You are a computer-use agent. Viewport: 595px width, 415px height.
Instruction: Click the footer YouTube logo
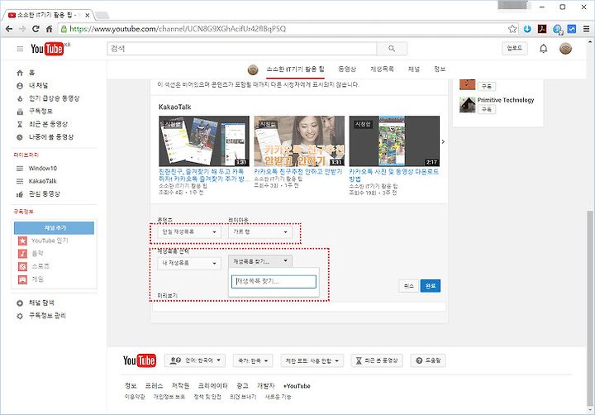tap(140, 360)
